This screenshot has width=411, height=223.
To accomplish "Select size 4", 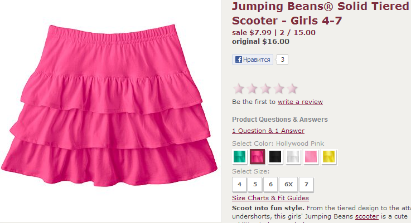I will click(239, 184).
